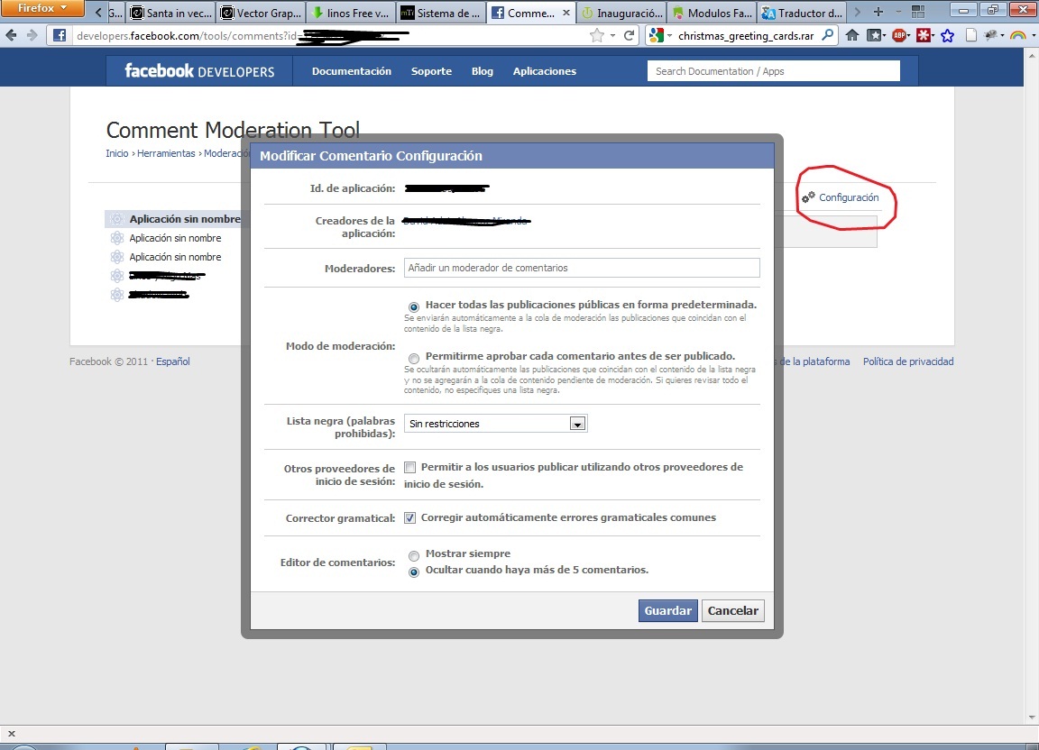Switch to 'Modulos Fa...' tab
This screenshot has width=1039, height=750.
[x=712, y=13]
